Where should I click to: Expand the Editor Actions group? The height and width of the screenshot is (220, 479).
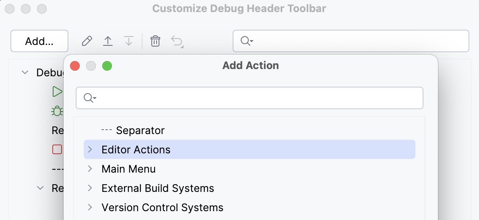[90, 150]
